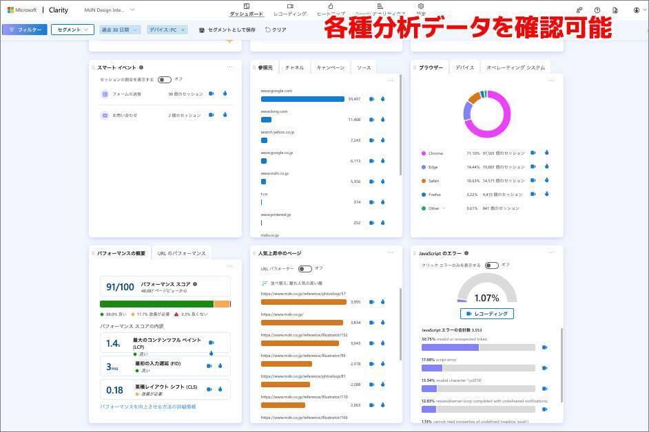649x432 pixels.
Task: Open heatmap for お問い合わせ smart event
Action: click(225, 115)
